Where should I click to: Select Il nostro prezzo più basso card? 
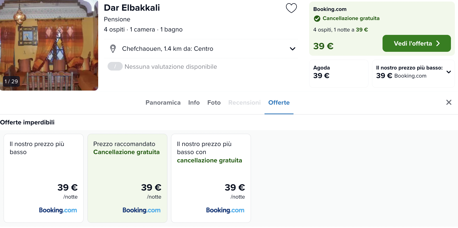coord(44,178)
